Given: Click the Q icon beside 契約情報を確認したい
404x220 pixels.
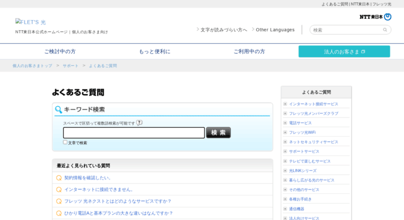Looking at the screenshot, I should coord(59,178).
